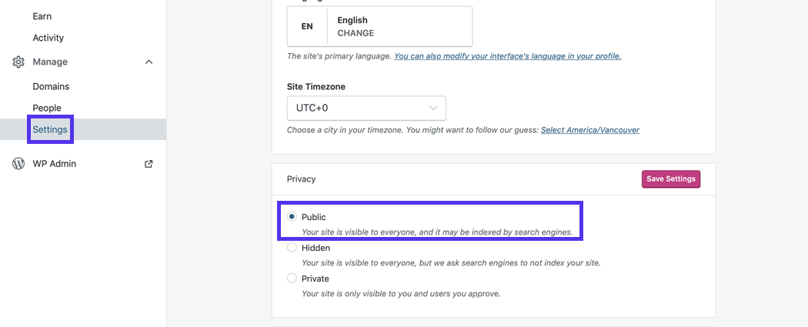The height and width of the screenshot is (327, 808).
Task: Click the EN language badge
Action: point(307,26)
